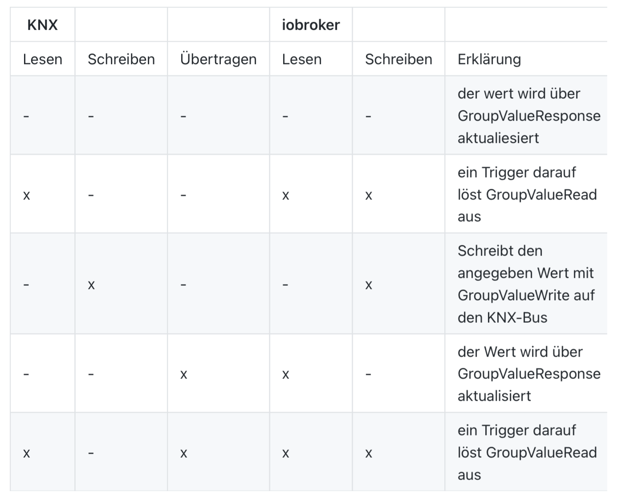Click 'der Wert wird über GroupValueResponse aktualisiert' cell

529,374
